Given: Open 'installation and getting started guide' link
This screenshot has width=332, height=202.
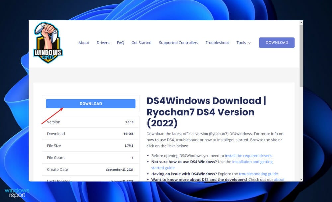Looking at the screenshot, I should [x=212, y=165].
